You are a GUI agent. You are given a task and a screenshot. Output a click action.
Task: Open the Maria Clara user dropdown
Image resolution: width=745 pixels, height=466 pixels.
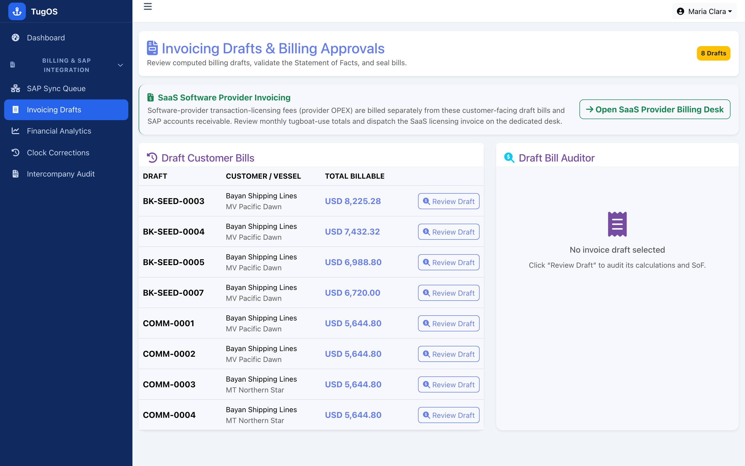pyautogui.click(x=704, y=11)
